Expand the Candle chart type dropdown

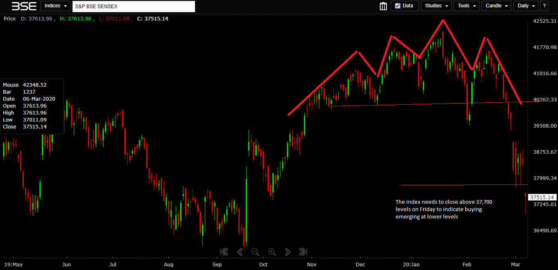[497, 6]
